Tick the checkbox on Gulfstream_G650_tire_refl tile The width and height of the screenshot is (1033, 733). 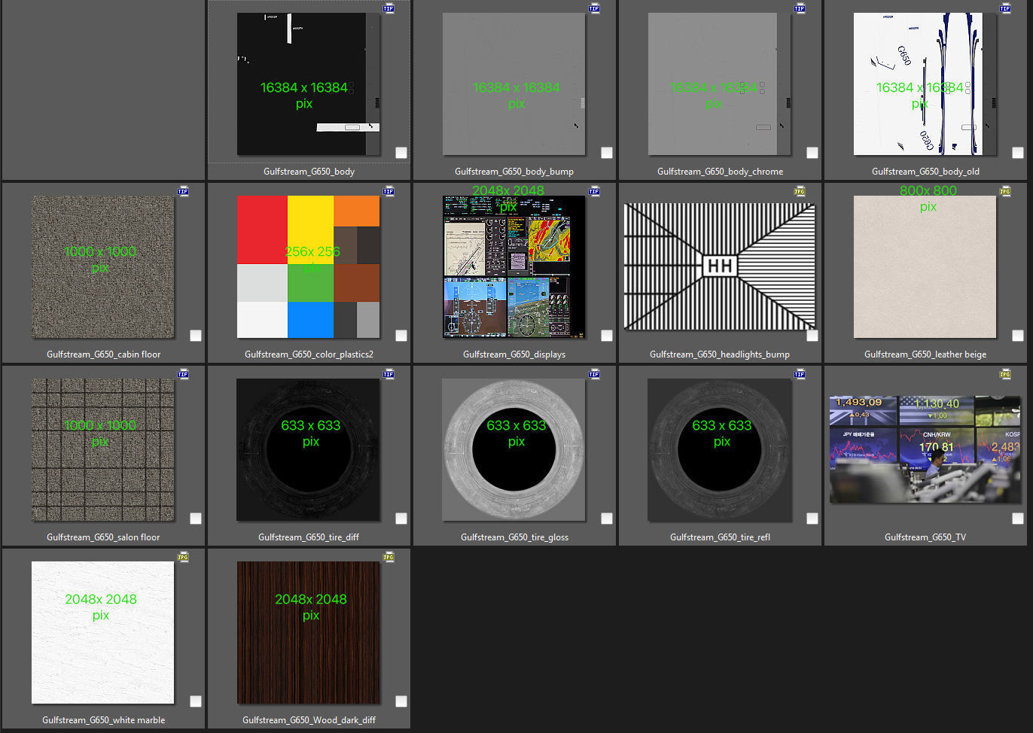(x=812, y=519)
